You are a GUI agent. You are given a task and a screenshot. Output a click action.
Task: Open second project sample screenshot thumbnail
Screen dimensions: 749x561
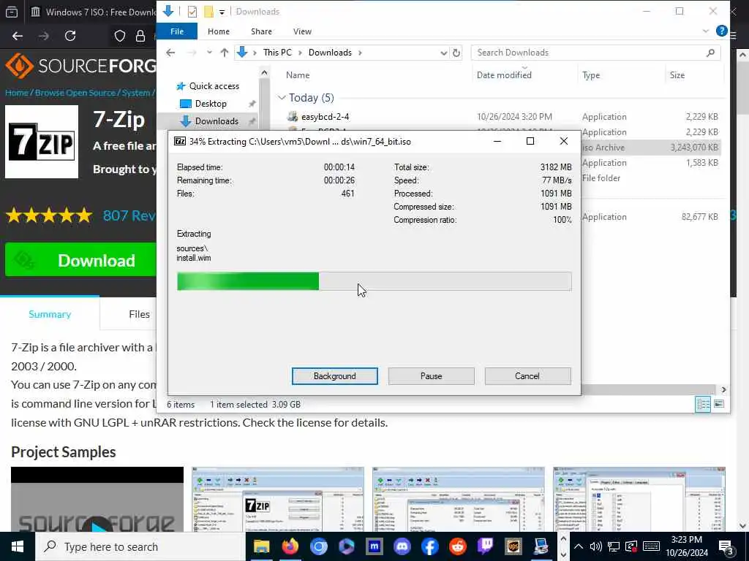277,499
